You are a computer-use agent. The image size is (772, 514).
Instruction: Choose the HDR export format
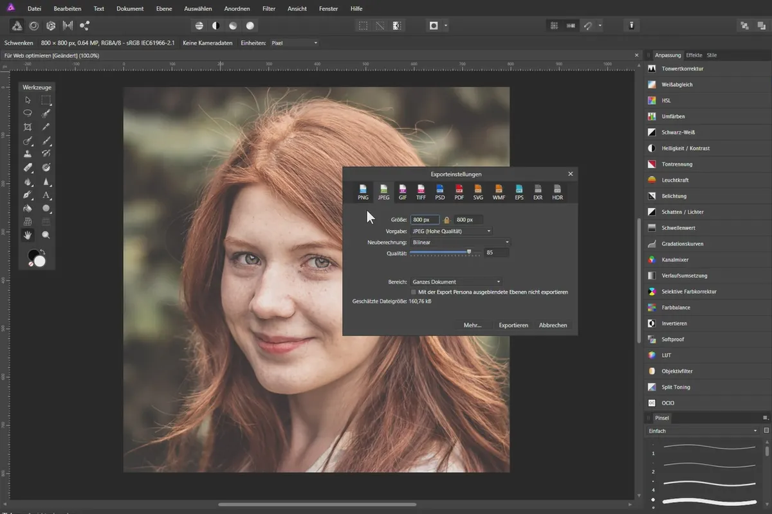[x=557, y=192]
